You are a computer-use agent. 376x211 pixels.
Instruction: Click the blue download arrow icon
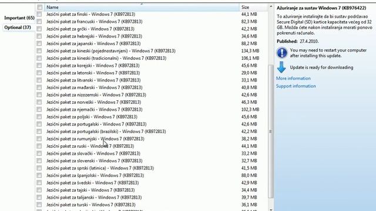point(281,67)
